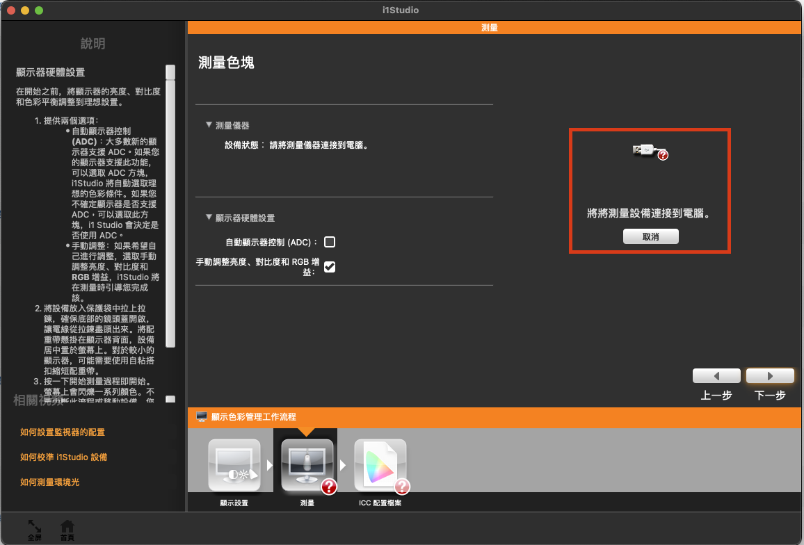Open the ICC 配置檔案 profile icon
Viewport: 804px width, 545px height.
(380, 464)
